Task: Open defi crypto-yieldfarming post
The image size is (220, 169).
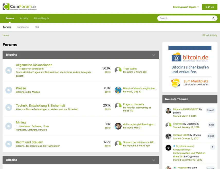Action: pos(140,124)
